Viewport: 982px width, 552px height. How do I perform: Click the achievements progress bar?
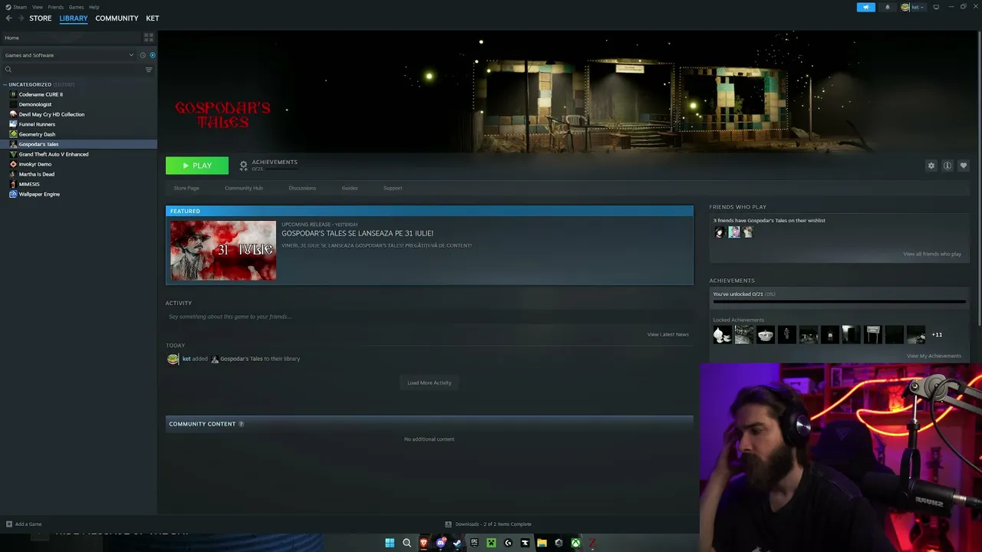coord(839,302)
